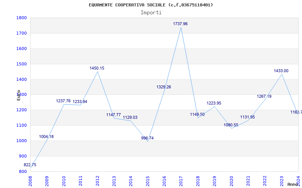
Task: Click the 2009 x-axis year label
Action: tap(47, 180)
